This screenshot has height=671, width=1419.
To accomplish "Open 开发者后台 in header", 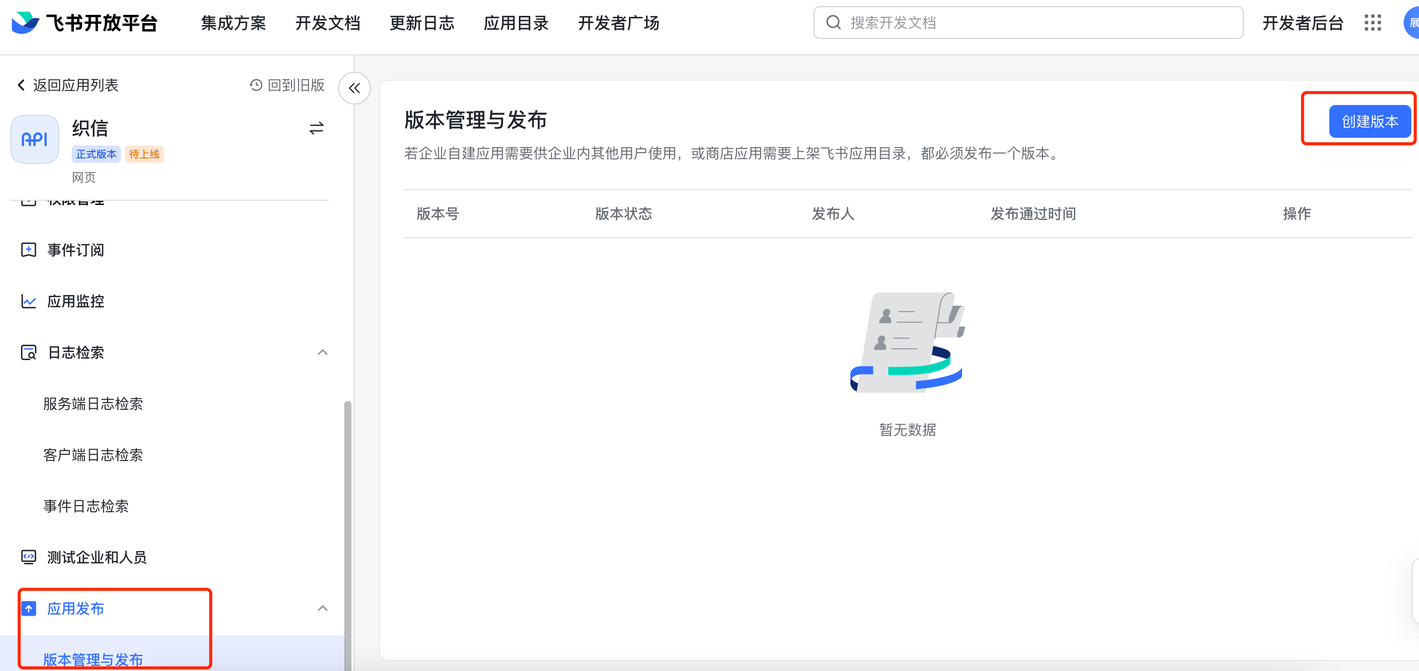I will click(x=1303, y=23).
